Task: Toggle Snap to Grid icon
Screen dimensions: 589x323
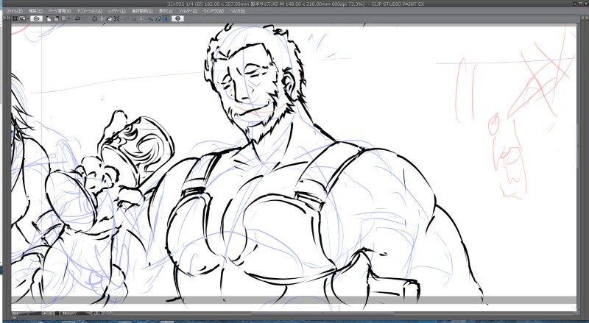Action: 166,18
